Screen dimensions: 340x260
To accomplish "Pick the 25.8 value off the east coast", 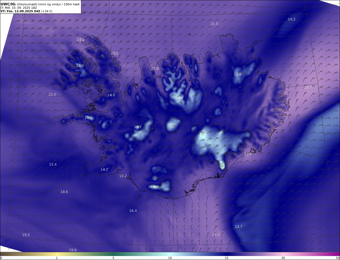I will pos(308,88).
